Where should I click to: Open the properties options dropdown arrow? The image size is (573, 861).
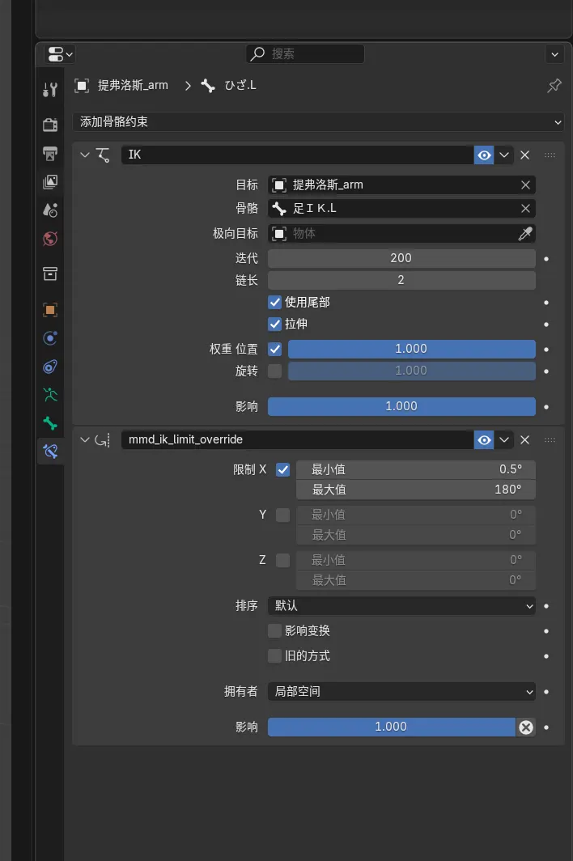(x=554, y=54)
